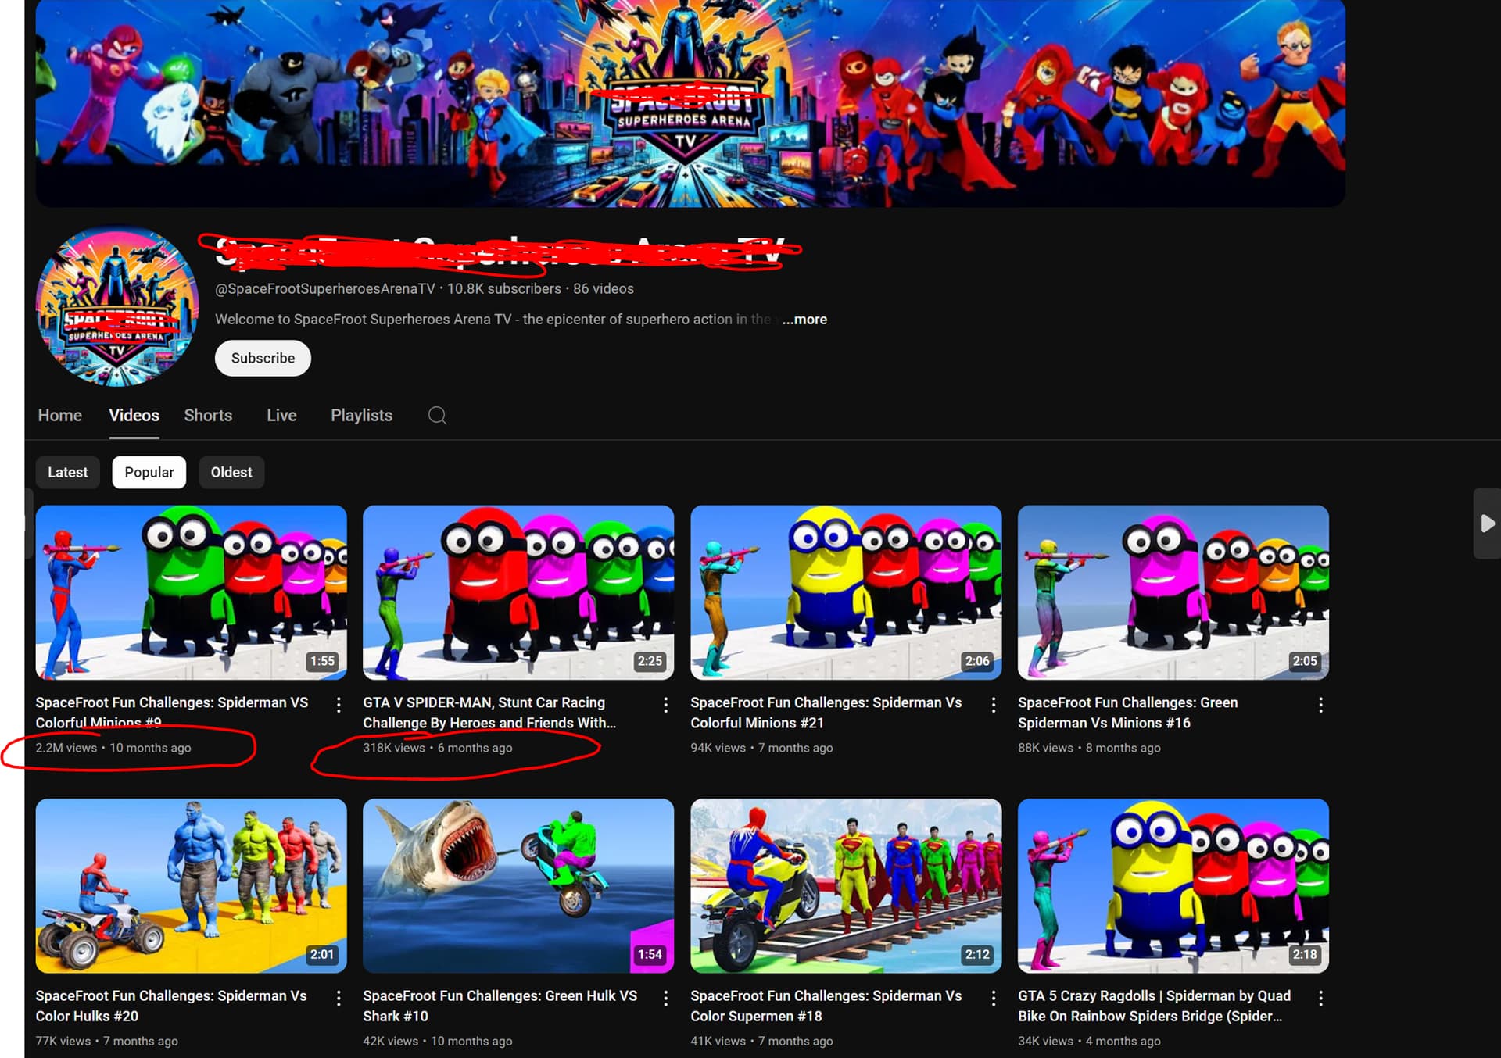Expand channel description with ...more
The height and width of the screenshot is (1058, 1501).
click(804, 319)
